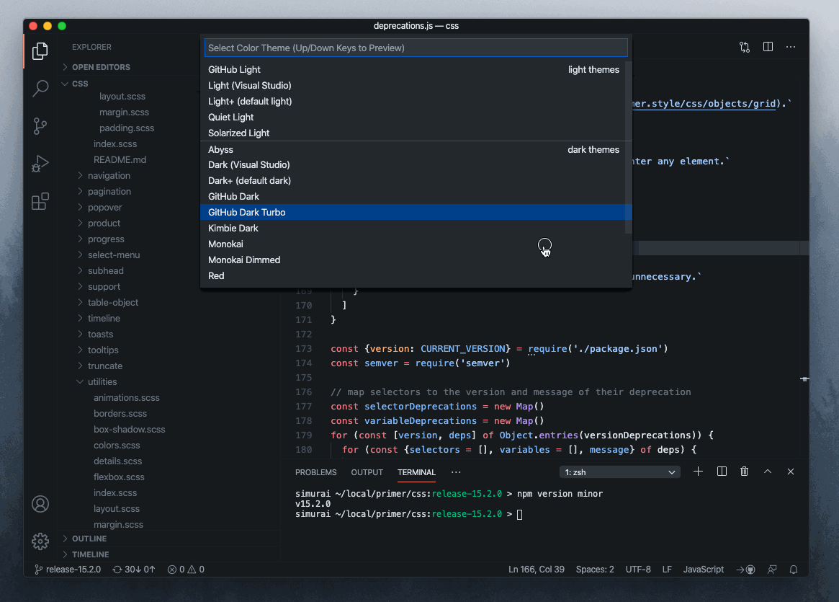This screenshot has height=602, width=839.
Task: Switch to the PROBLEMS tab
Action: pos(315,472)
